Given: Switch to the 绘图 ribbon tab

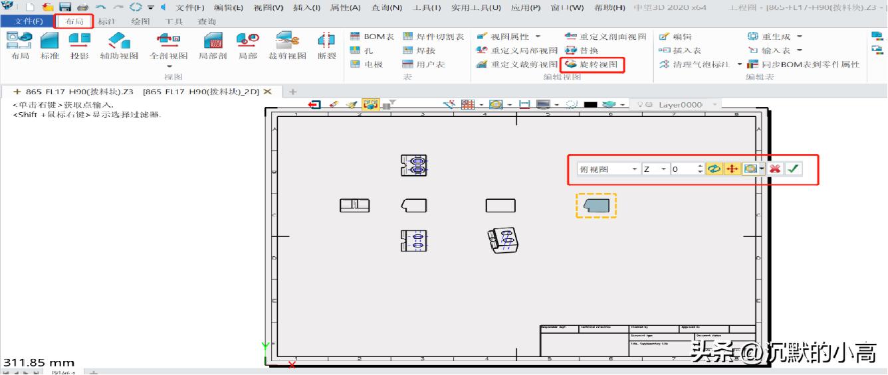Looking at the screenshot, I should [x=140, y=21].
